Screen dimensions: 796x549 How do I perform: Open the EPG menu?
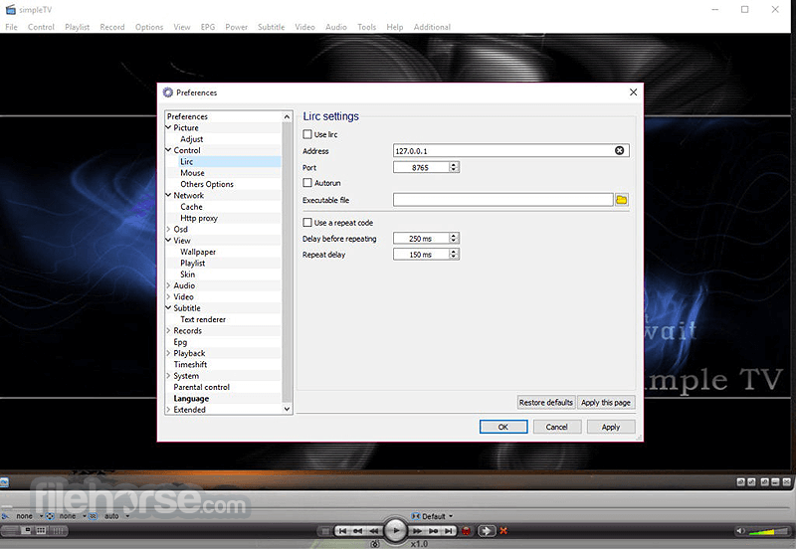pyautogui.click(x=208, y=27)
